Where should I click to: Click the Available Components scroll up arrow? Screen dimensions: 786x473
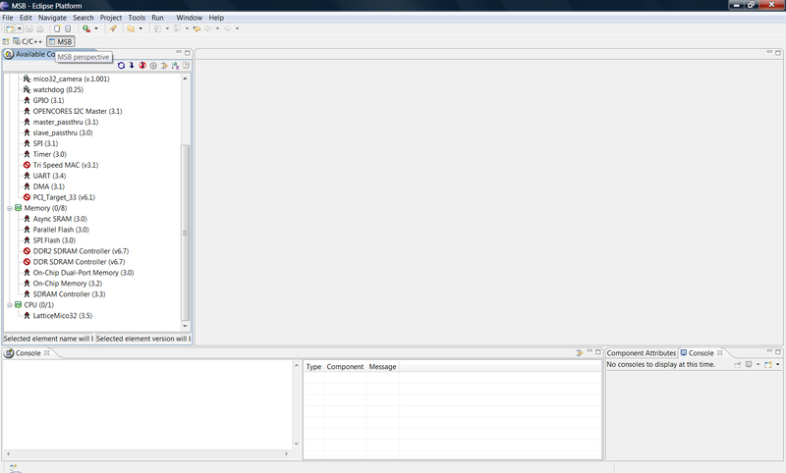[185, 79]
